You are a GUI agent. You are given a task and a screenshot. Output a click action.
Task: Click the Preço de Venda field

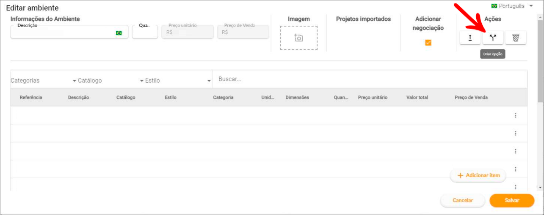[x=243, y=32]
